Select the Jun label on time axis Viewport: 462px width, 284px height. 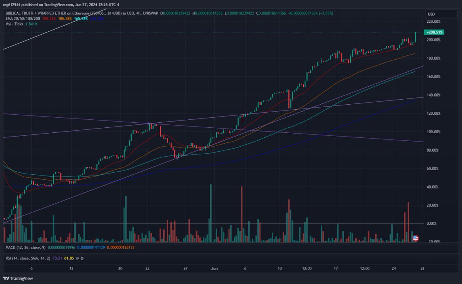point(214,269)
